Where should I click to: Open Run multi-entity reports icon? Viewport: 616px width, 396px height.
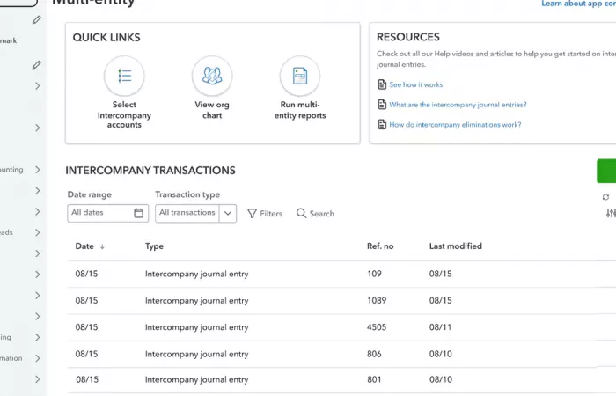point(300,76)
